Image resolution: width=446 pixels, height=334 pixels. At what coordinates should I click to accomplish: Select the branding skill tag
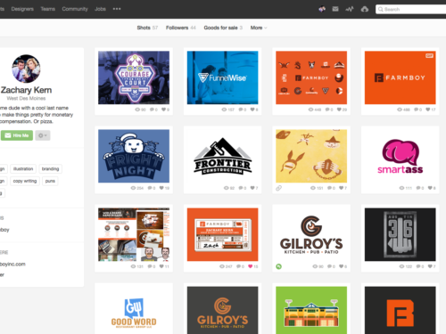[x=50, y=169]
